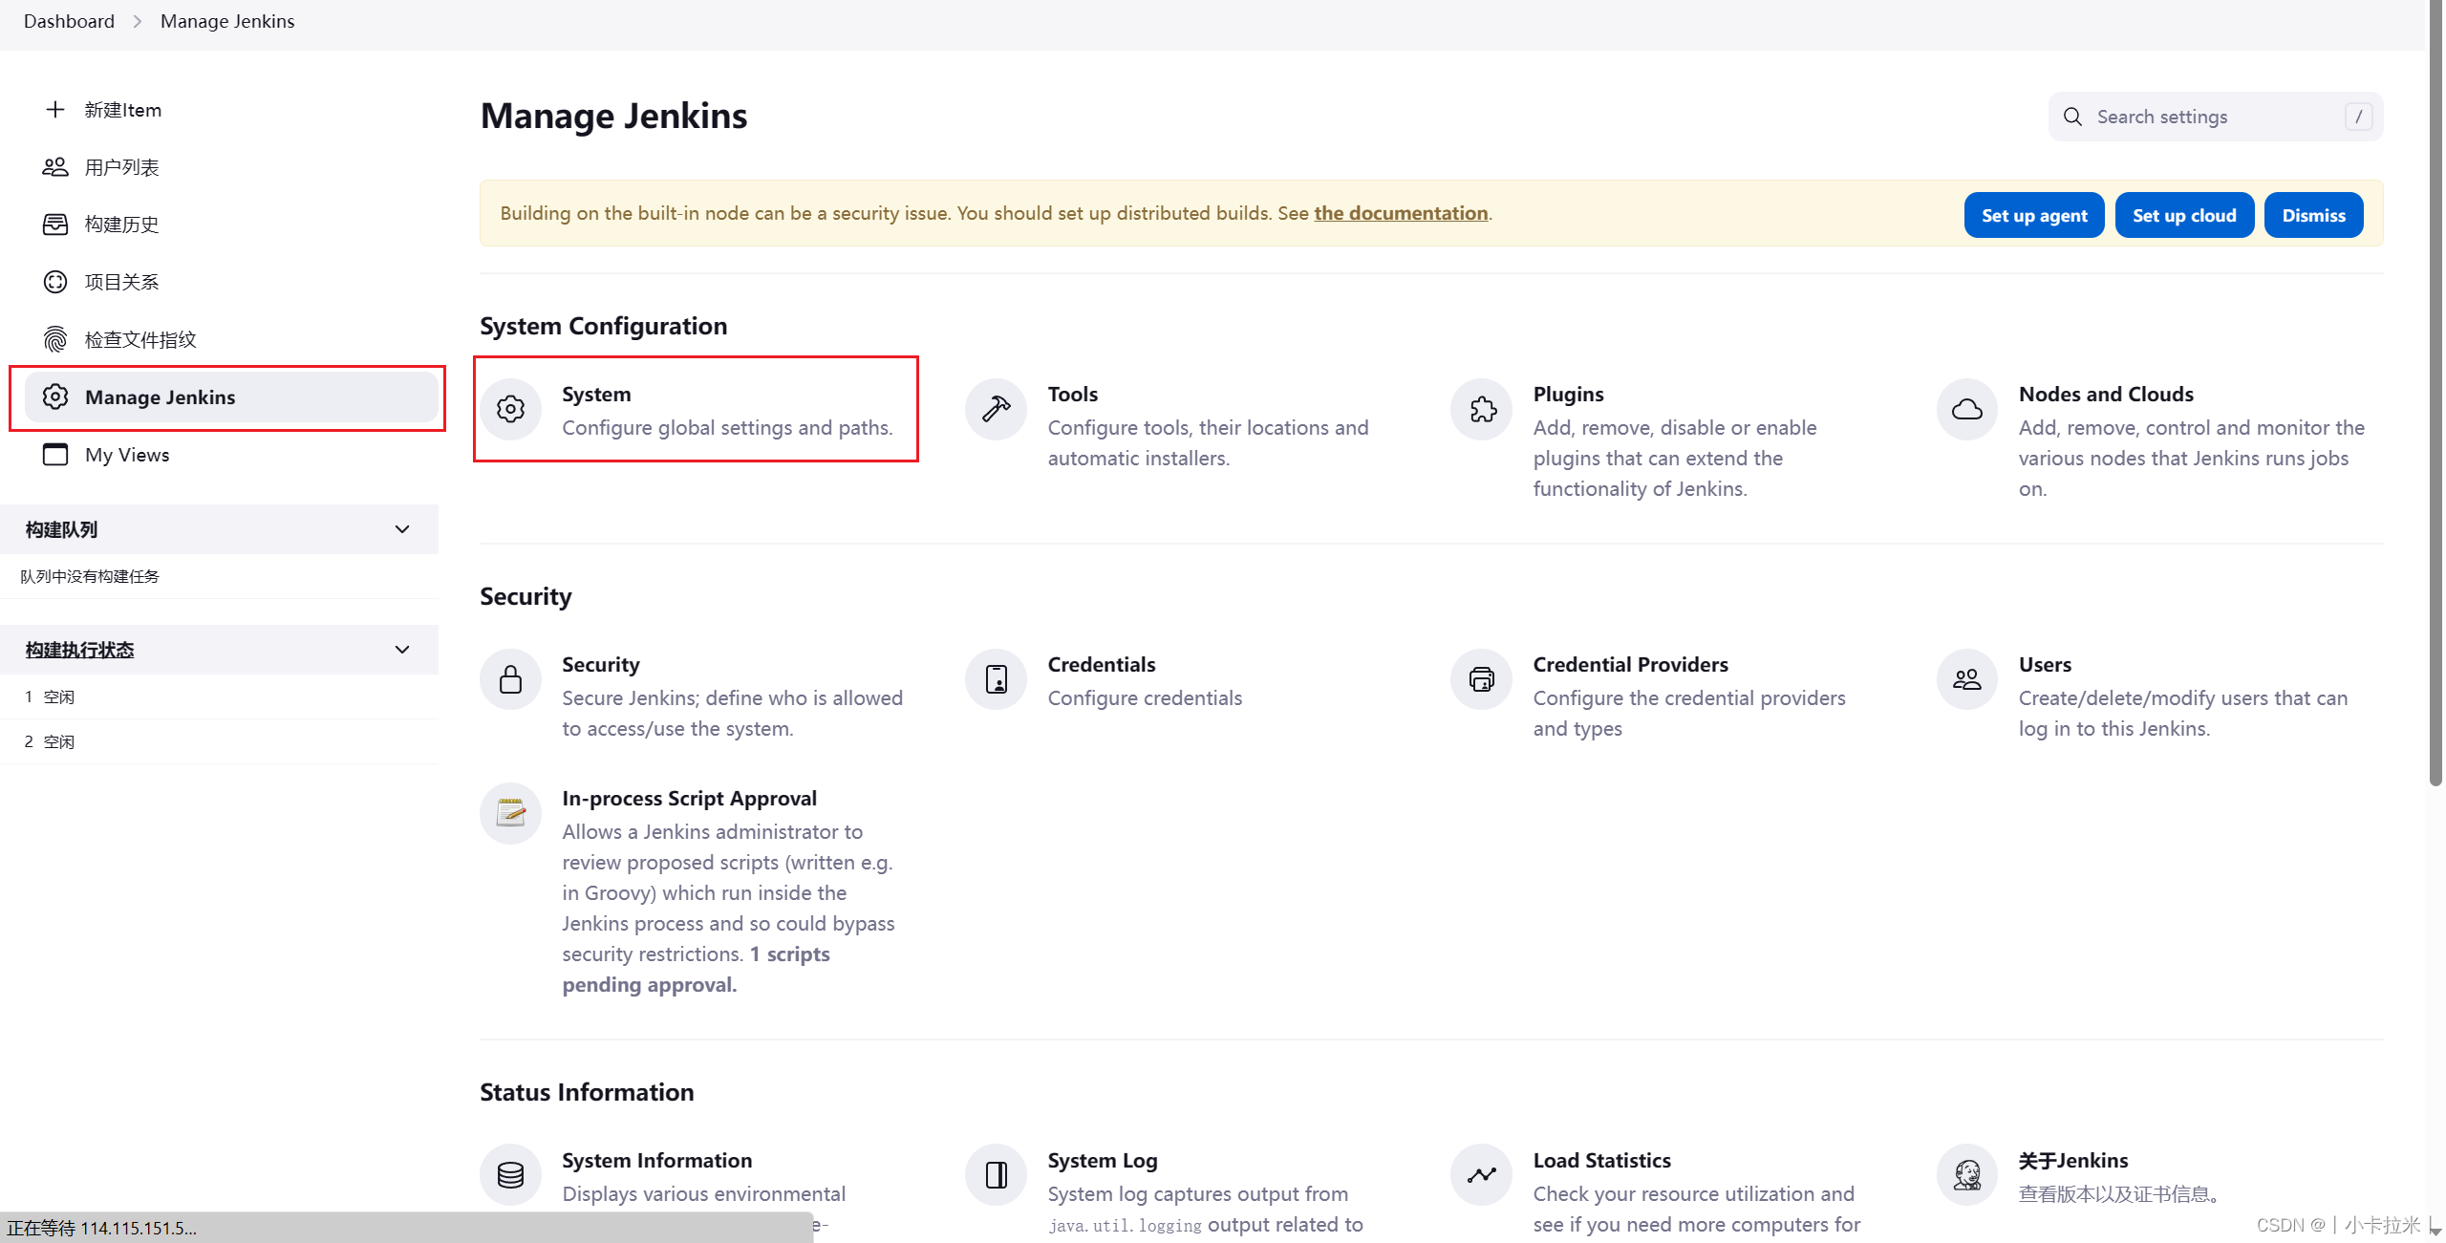Screen dimensions: 2446x1243
Task: Open the Users people icon
Action: pos(1966,680)
